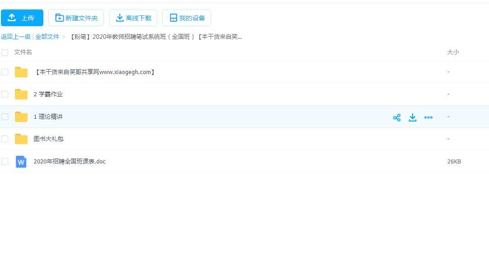
Task: Open folder icon of 1 理论精讲
Action: [21, 117]
